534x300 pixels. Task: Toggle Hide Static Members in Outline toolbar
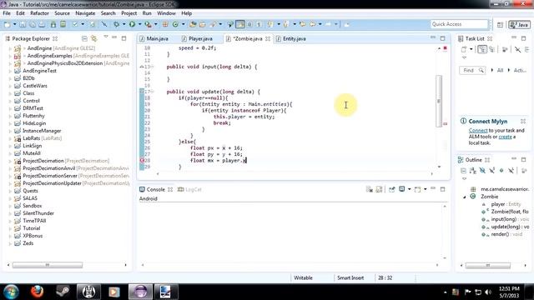tap(491, 170)
